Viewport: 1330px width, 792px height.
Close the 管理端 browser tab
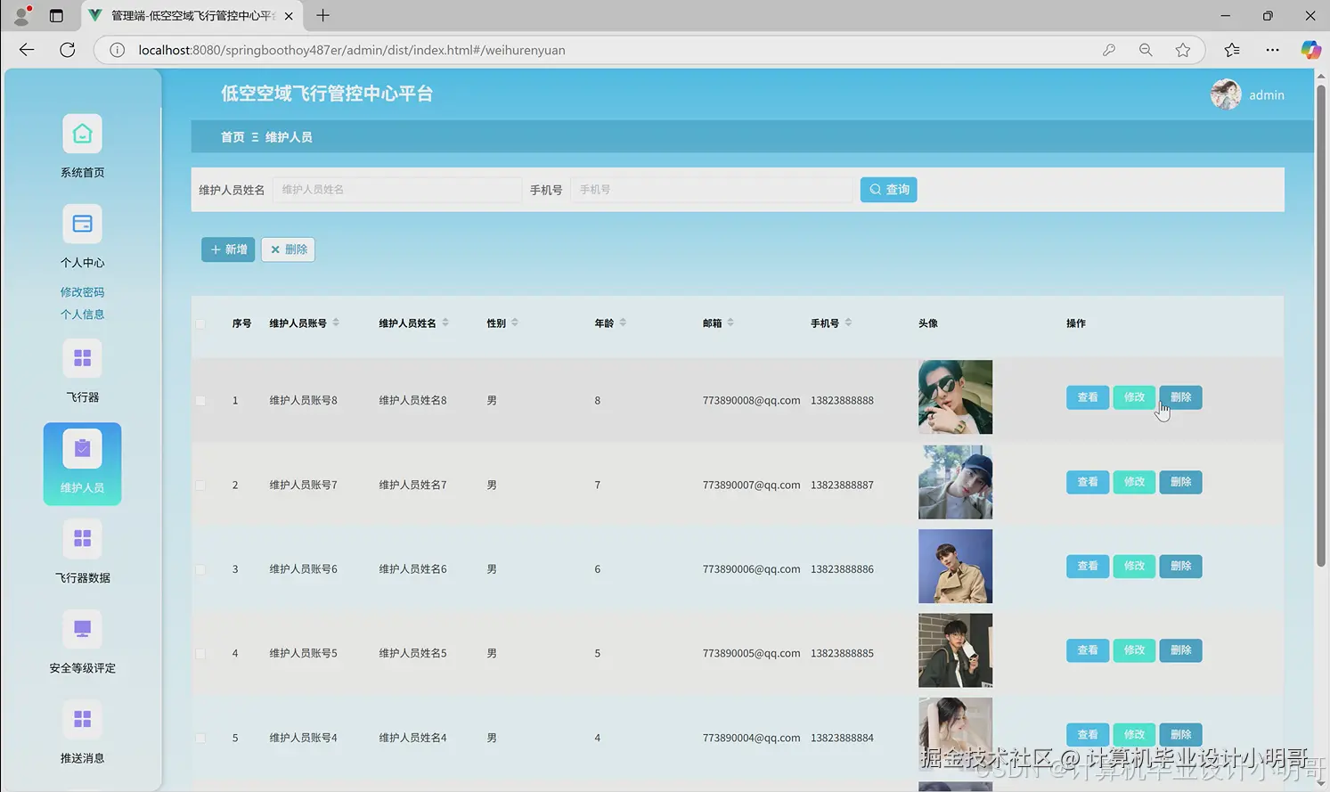pos(289,16)
